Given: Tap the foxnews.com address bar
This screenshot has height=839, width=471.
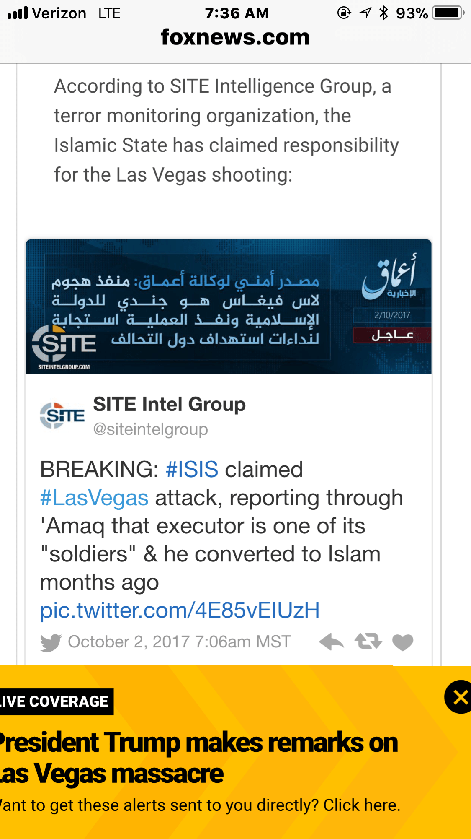Looking at the screenshot, I should click(x=235, y=37).
